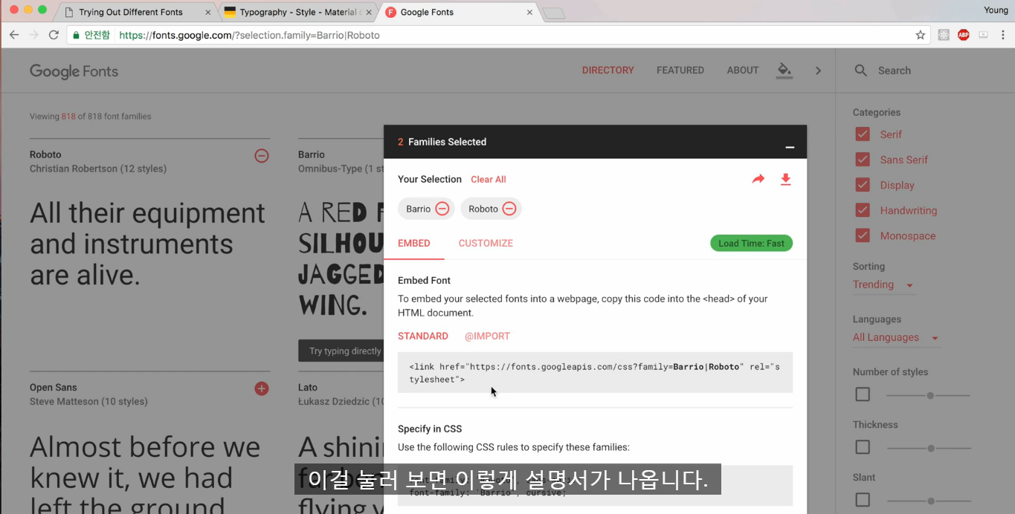Open the FEATURED page

pyautogui.click(x=680, y=70)
